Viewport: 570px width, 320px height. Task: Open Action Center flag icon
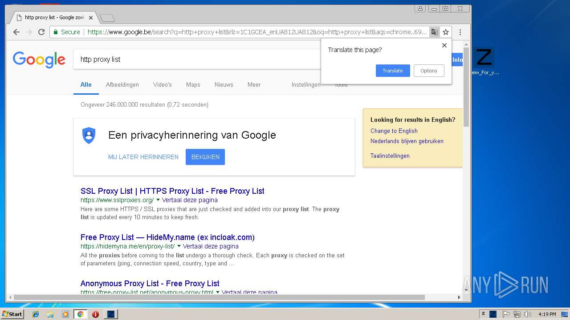point(506,314)
